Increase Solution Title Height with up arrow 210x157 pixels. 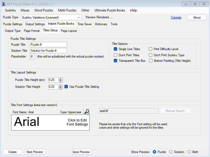(60, 86)
